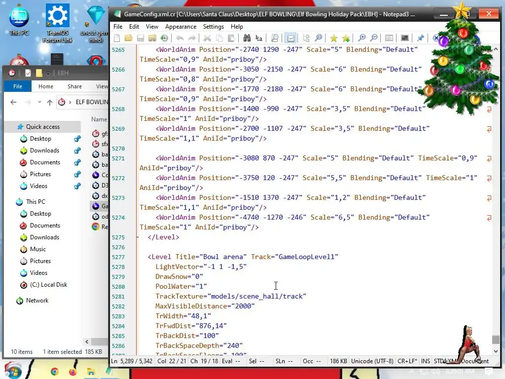
Task: Go up one folder in Explorer
Action: 50,102
